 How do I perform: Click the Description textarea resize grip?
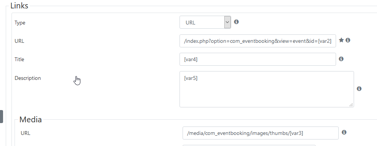point(351,105)
